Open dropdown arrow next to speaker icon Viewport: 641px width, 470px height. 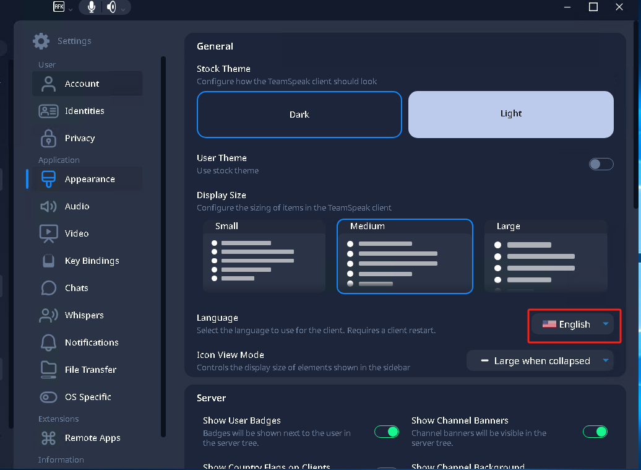123,9
